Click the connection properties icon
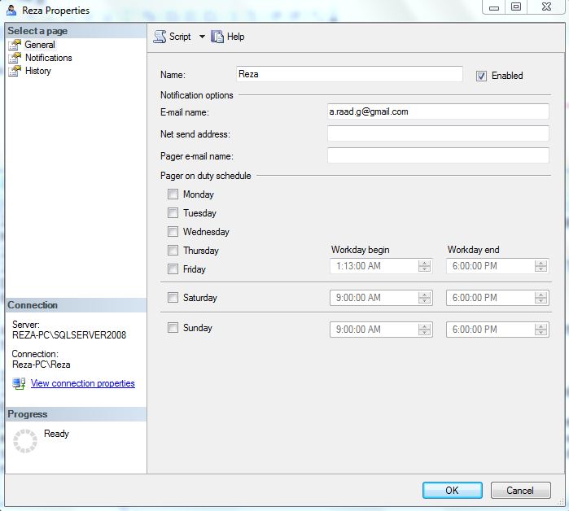The width and height of the screenshot is (569, 511). [19, 383]
